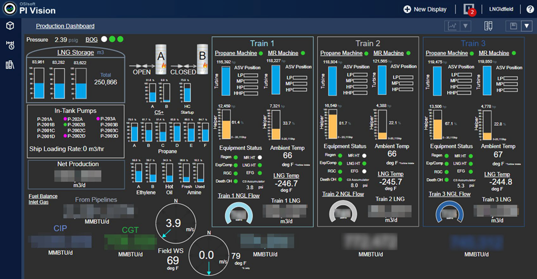Click the 0.0 m/s wind compass
The height and width of the screenshot is (279, 537).
click(x=209, y=256)
